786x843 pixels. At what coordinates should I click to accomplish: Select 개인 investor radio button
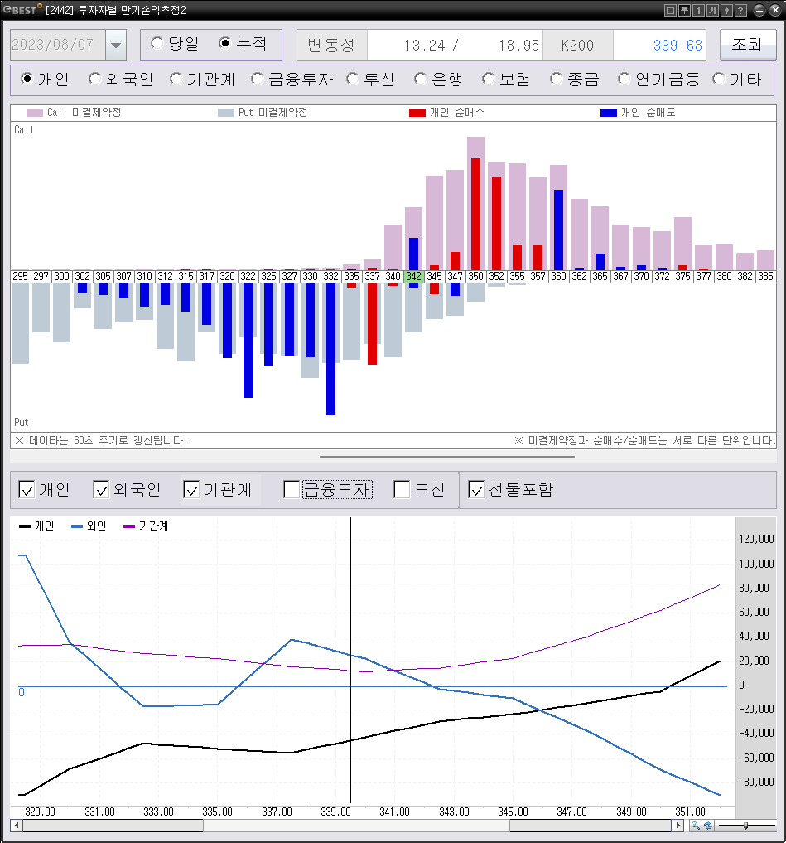(27, 79)
